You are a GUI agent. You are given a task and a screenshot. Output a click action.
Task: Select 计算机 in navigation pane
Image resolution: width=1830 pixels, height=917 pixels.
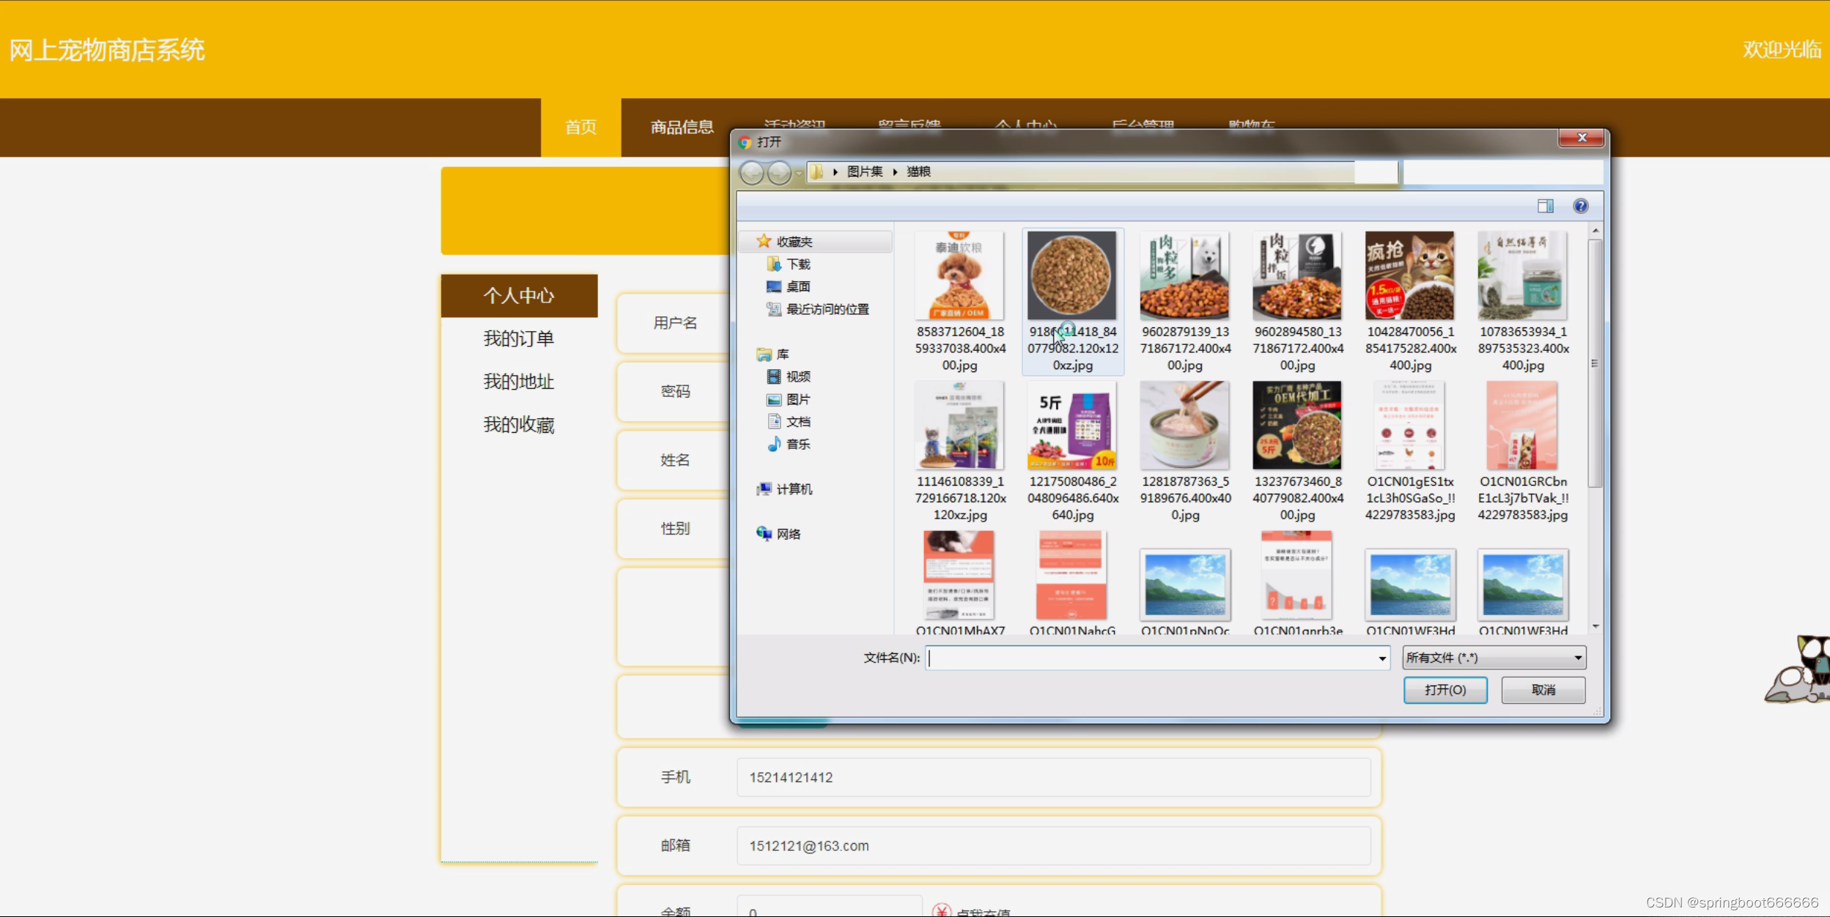[x=794, y=489]
